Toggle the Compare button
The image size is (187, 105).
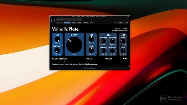click(x=67, y=23)
